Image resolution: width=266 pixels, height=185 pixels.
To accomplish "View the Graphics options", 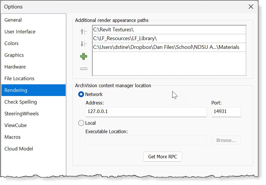I will (x=14, y=55).
